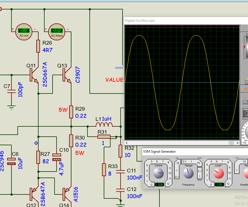This screenshot has width=248, height=207.
Task: Click the frequency Range knob
Action: (188, 173)
